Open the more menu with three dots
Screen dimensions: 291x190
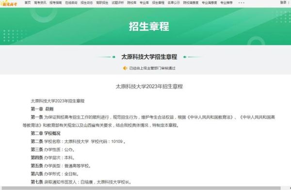pyautogui.click(x=241, y=3)
